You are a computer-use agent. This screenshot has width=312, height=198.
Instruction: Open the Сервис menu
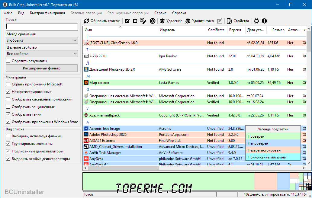pyautogui.click(x=160, y=13)
